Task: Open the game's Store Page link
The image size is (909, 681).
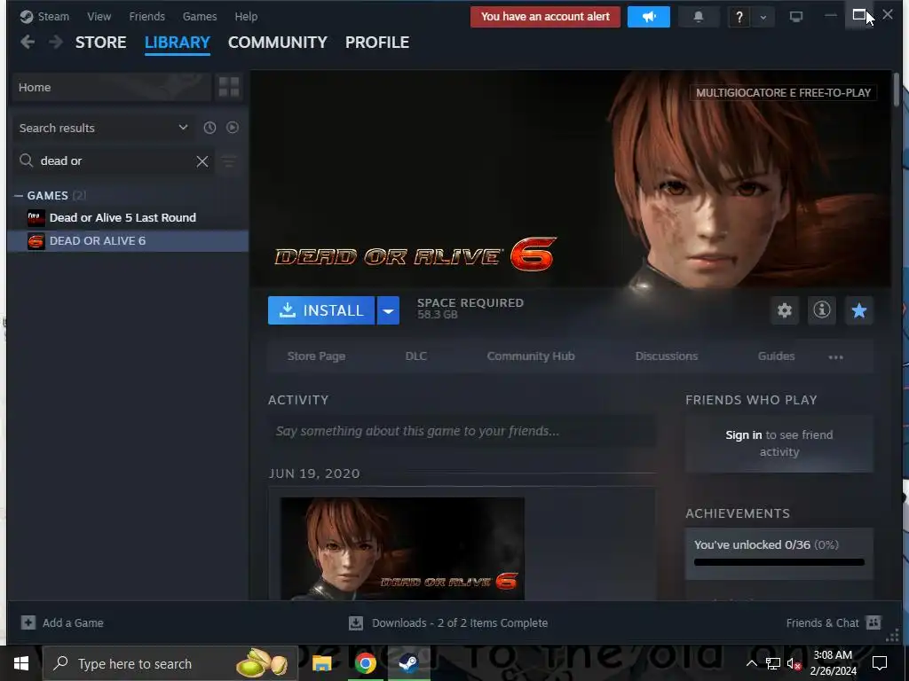Action: [x=317, y=356]
